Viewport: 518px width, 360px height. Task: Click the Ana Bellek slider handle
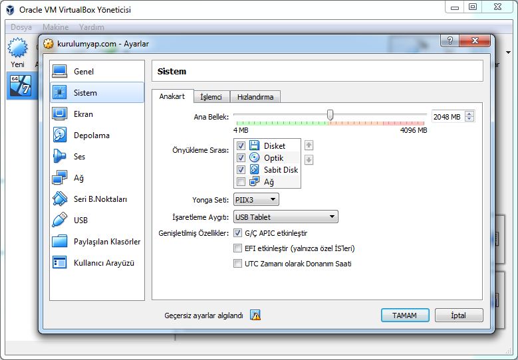330,115
